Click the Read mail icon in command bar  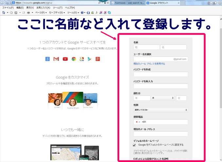[24, 12]
